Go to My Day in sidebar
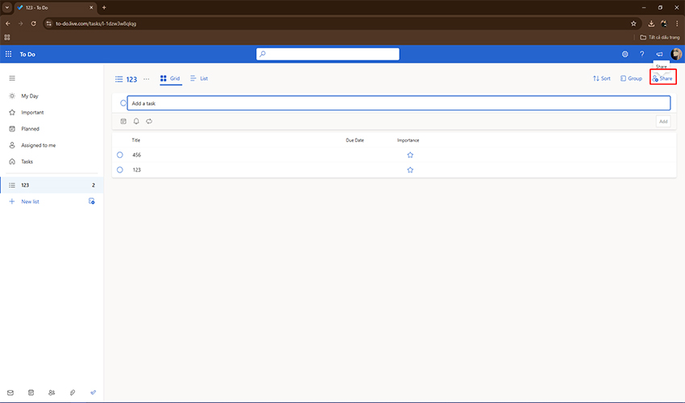Image resolution: width=685 pixels, height=403 pixels. (x=29, y=96)
